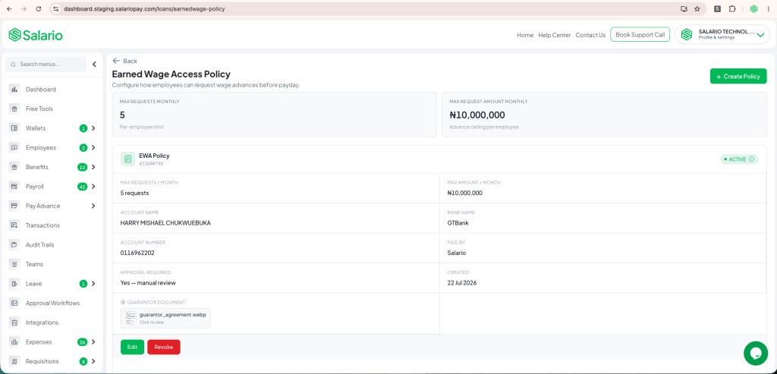Open the chat support bubble
This screenshot has width=777, height=374.
(x=756, y=354)
